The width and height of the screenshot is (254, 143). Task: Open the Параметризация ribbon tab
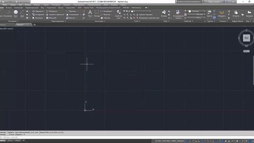(32, 8)
